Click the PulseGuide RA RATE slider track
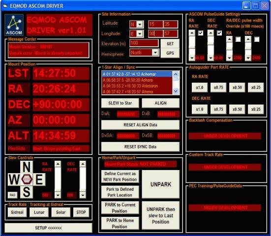The width and height of the screenshot is (271, 236). [192, 45]
